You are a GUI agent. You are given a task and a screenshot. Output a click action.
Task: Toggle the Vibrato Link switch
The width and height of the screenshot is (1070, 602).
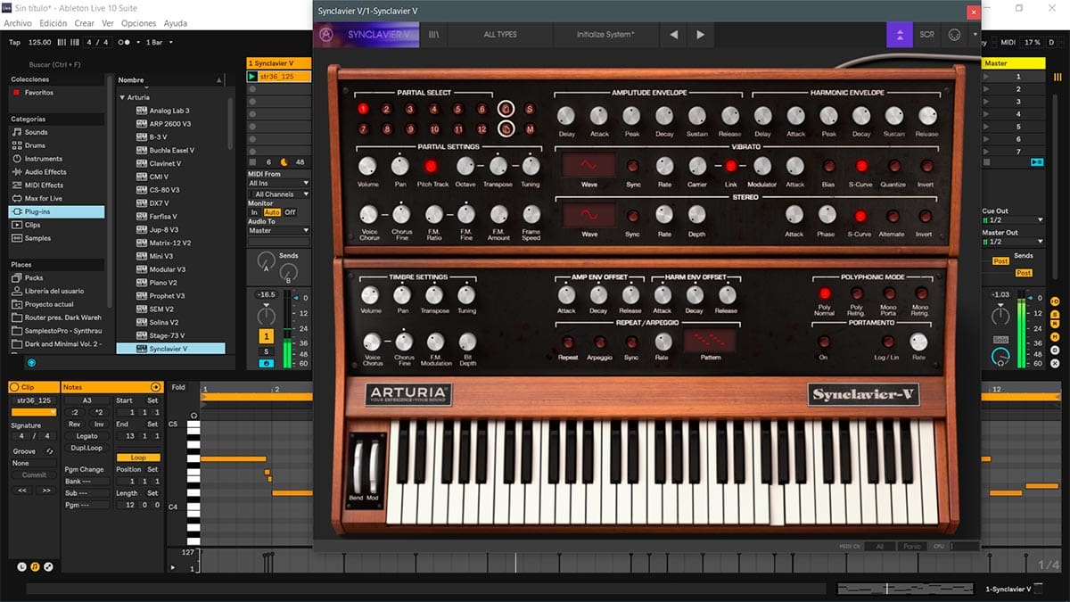click(x=730, y=166)
